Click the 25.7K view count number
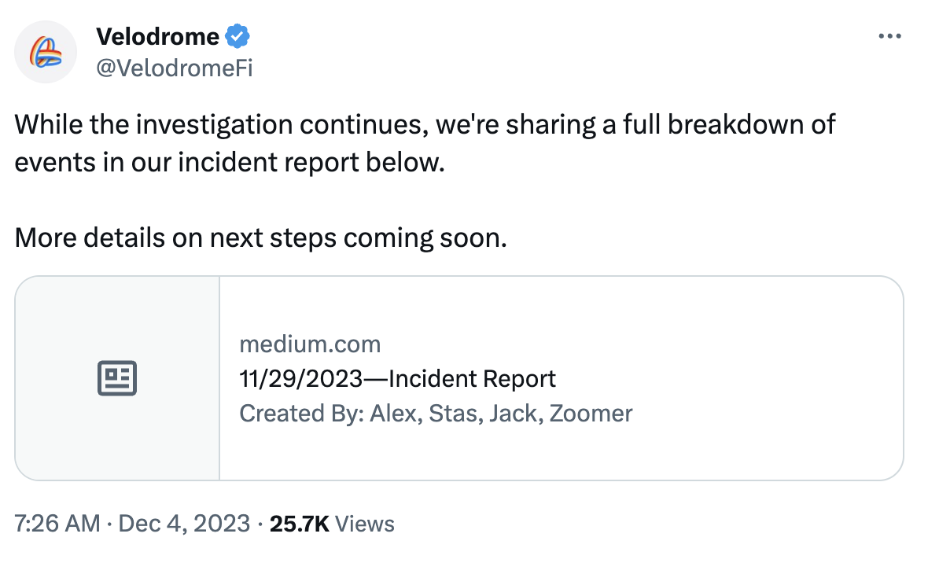928x563 pixels. [x=299, y=524]
